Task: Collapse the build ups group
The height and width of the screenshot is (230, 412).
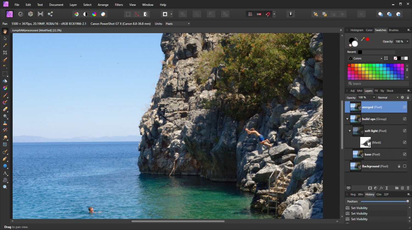Action: point(347,119)
